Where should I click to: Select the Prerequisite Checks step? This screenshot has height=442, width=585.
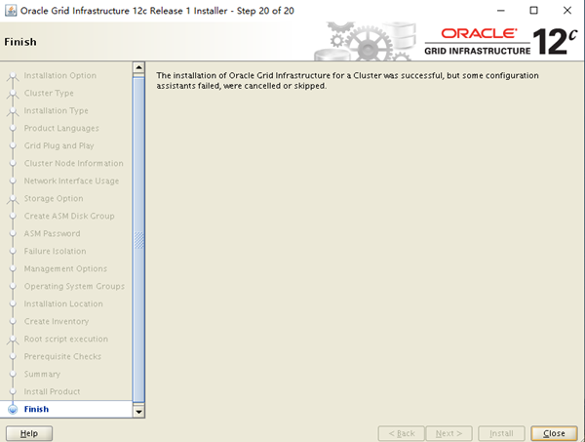pyautogui.click(x=62, y=356)
